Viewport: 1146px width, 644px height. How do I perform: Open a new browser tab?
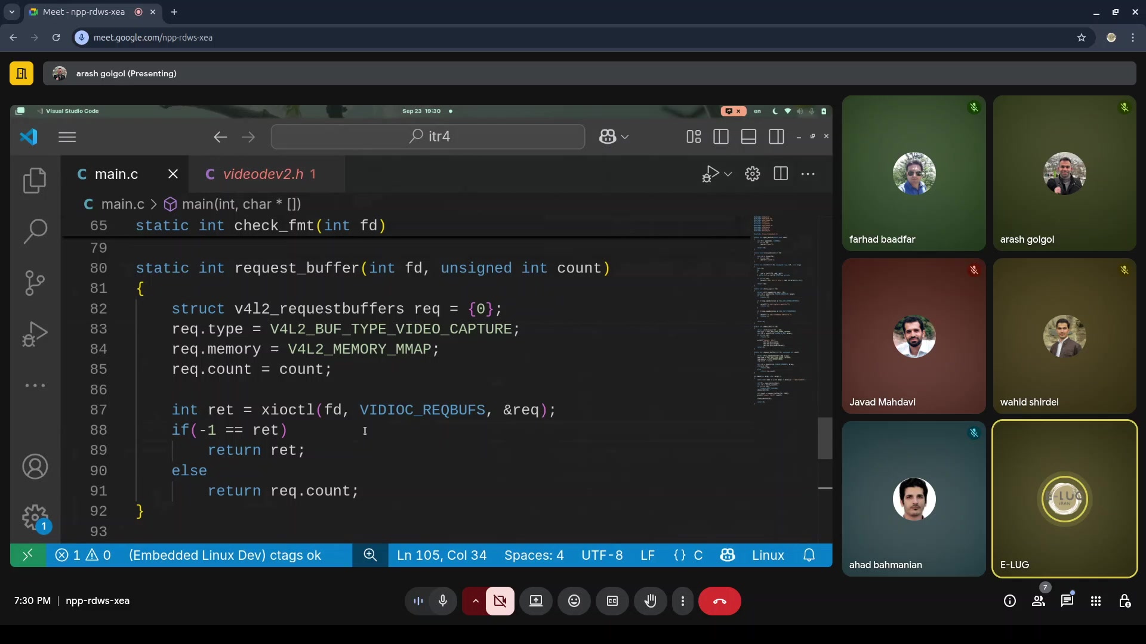[174, 12]
